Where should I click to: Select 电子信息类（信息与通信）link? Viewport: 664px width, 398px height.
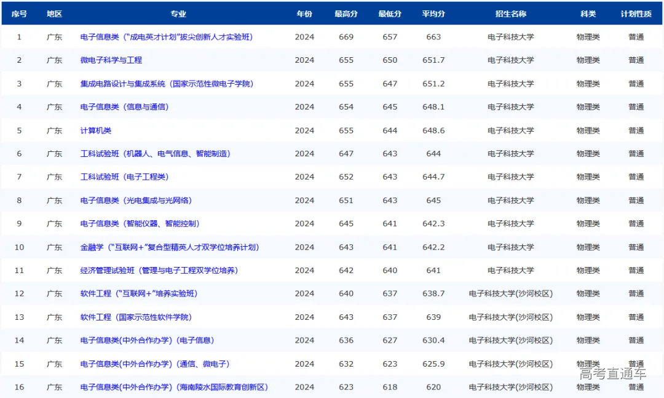[x=124, y=107]
